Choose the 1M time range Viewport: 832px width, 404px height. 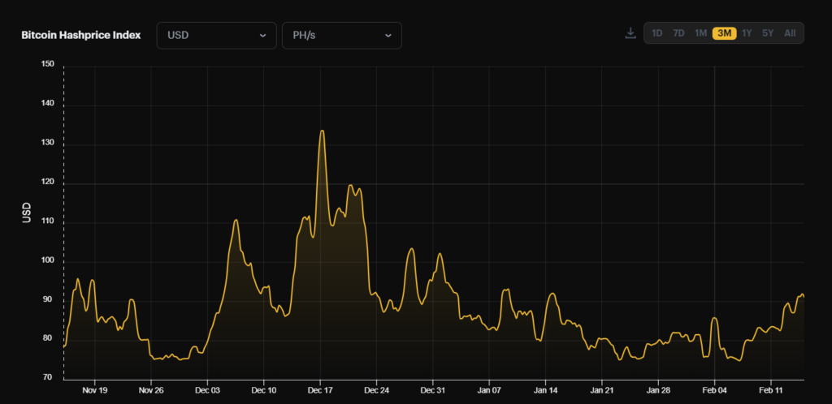coord(701,33)
